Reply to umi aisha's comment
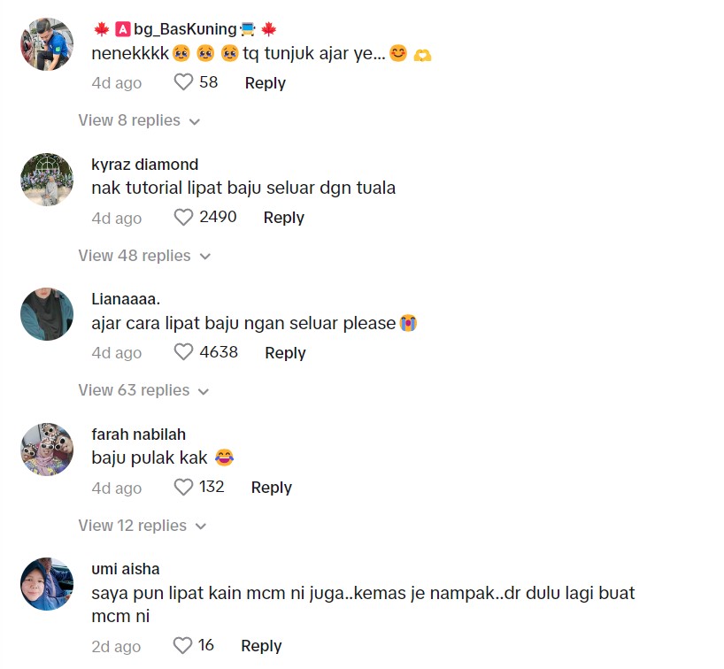The height and width of the screenshot is (669, 724). (261, 646)
